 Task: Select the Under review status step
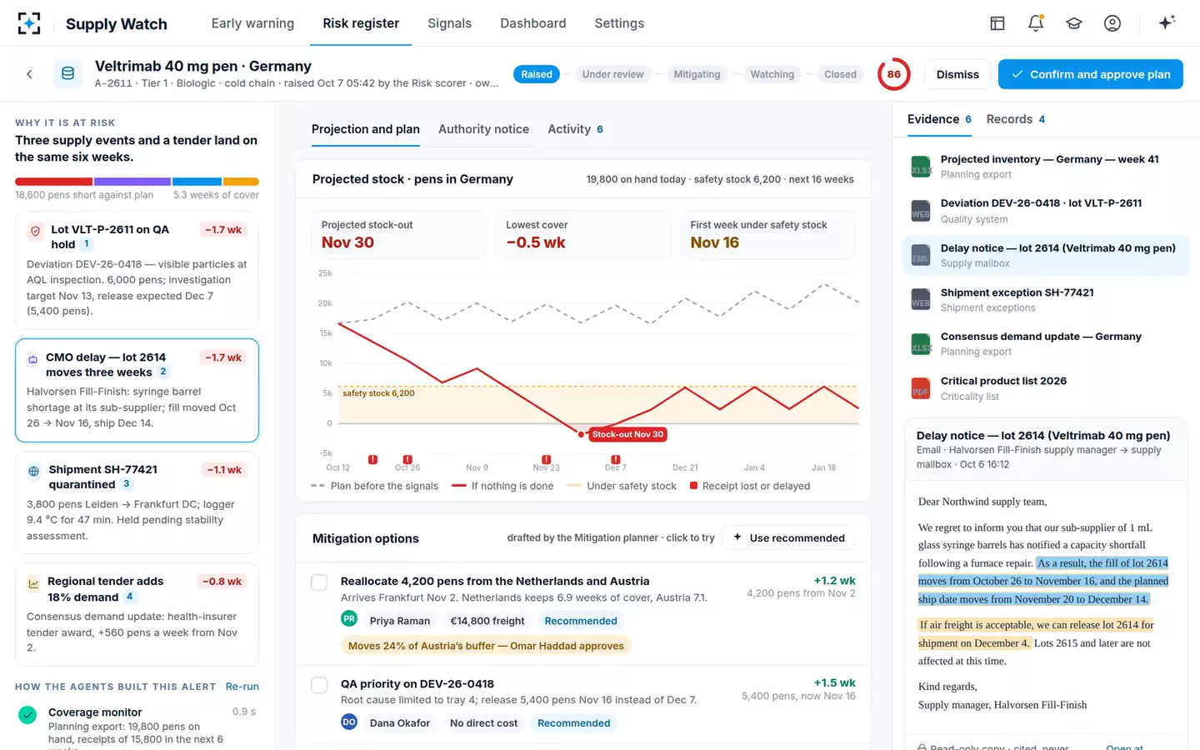tap(612, 74)
